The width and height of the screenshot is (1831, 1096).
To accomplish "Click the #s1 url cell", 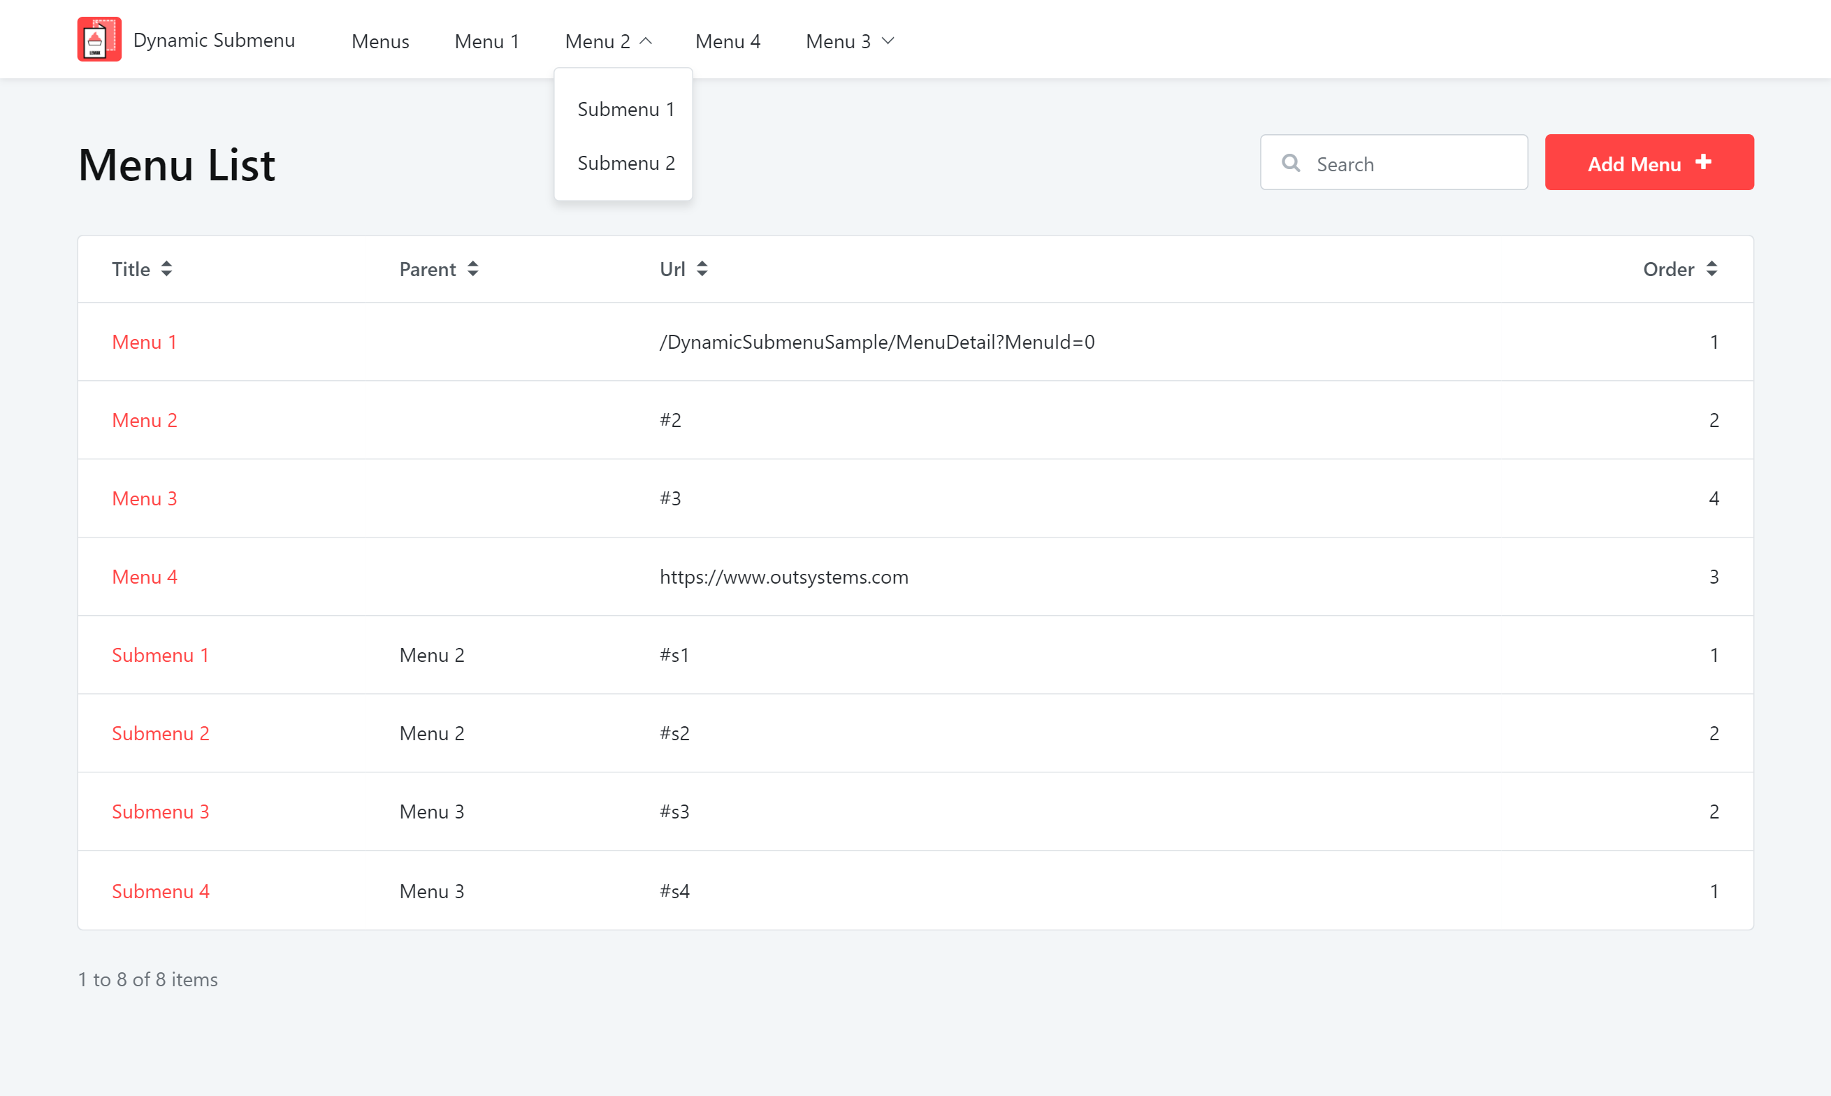I will point(674,655).
